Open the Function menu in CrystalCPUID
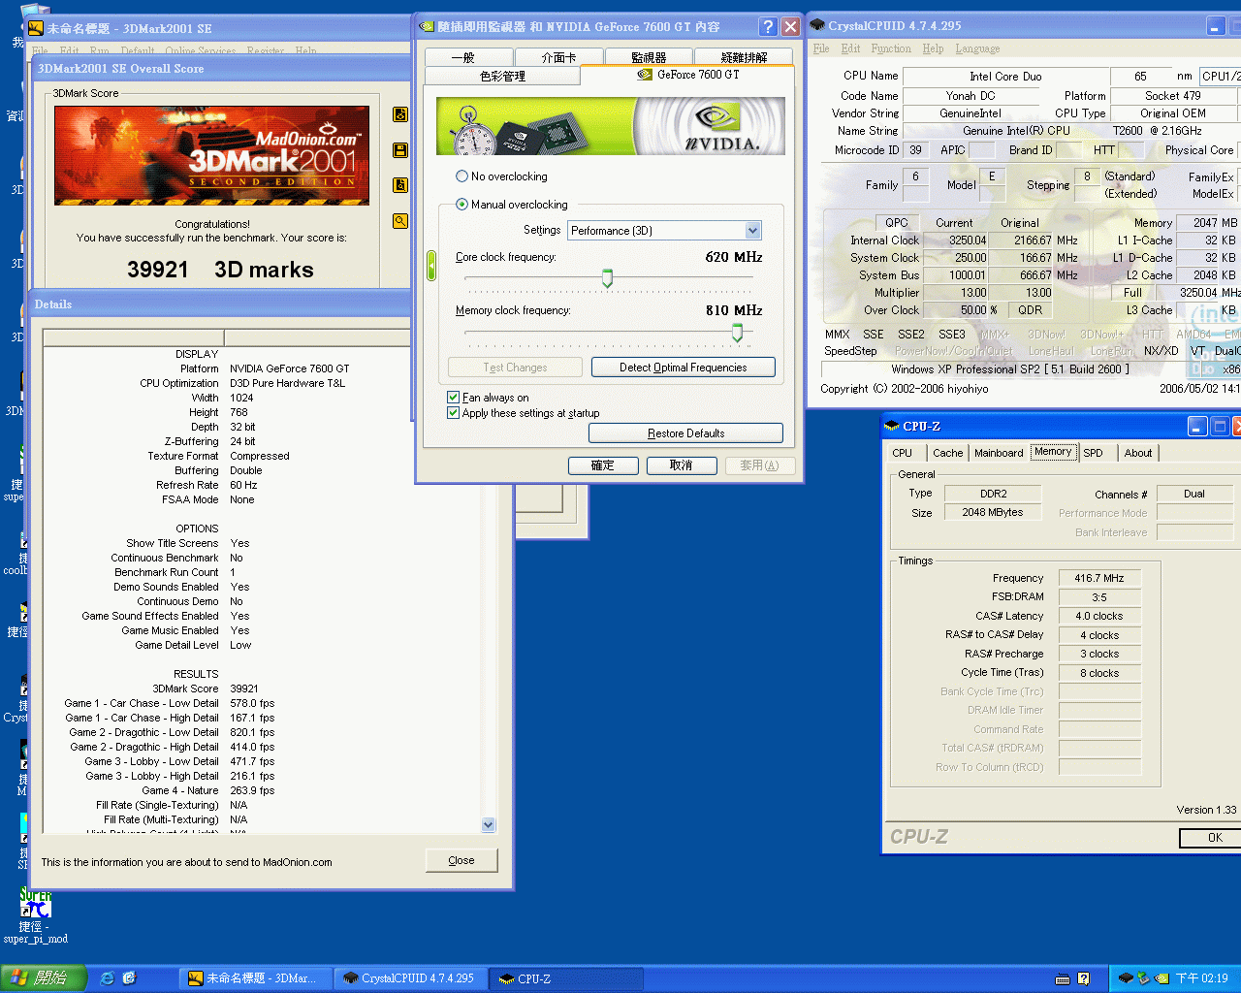The width and height of the screenshot is (1241, 993). point(891,48)
